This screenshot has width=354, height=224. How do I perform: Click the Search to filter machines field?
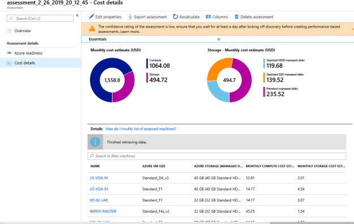coord(217,156)
